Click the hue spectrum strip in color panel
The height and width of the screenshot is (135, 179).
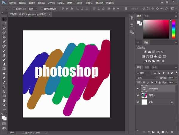pos(173,30)
